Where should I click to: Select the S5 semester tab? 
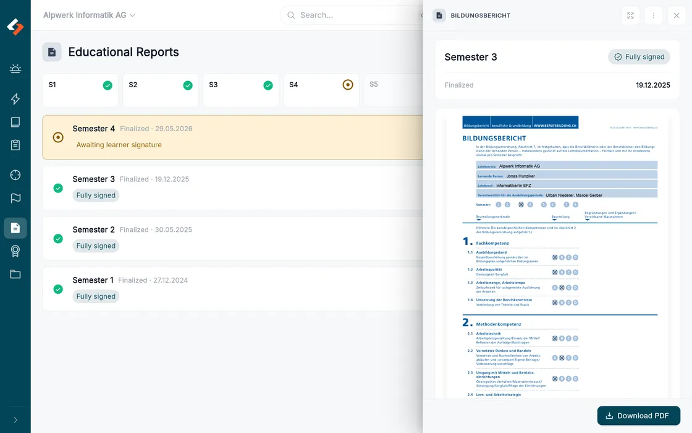click(393, 90)
